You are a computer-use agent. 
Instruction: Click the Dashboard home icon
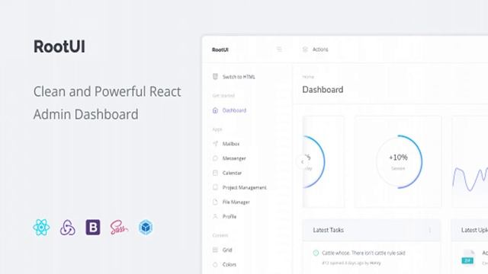[215, 110]
